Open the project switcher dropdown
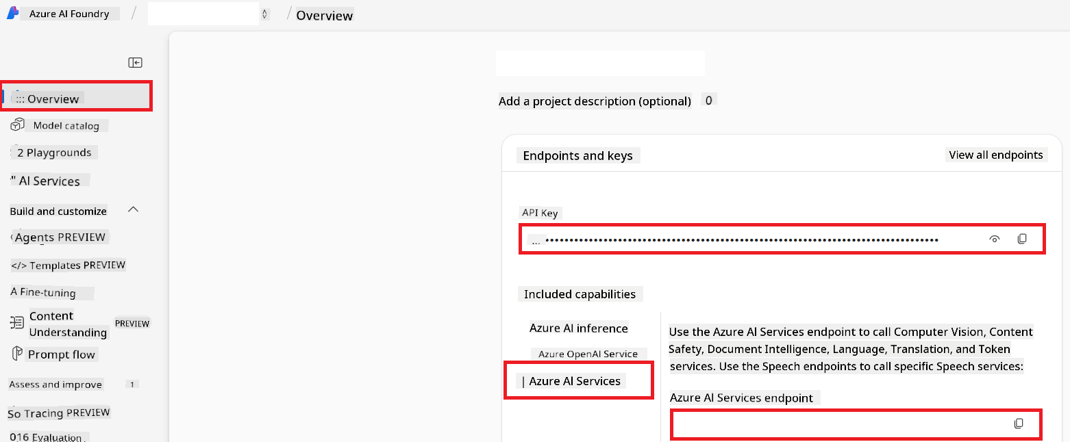This screenshot has height=442, width=1070. click(x=264, y=13)
